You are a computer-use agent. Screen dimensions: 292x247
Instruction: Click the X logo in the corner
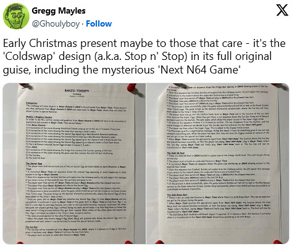(282, 10)
